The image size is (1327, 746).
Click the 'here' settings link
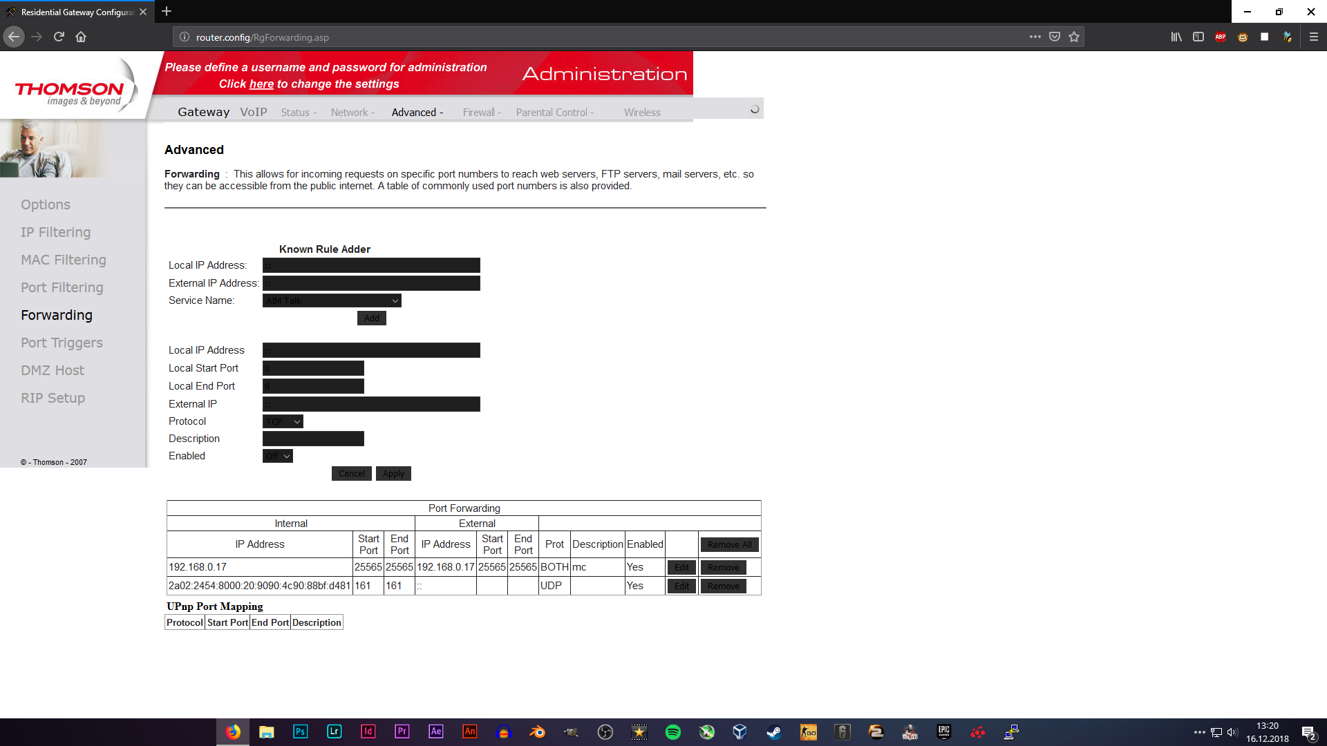pos(261,84)
